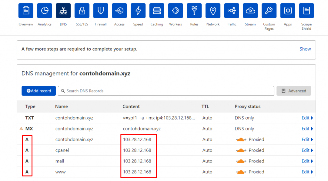Focus the Search DNS Records field

[167, 91]
